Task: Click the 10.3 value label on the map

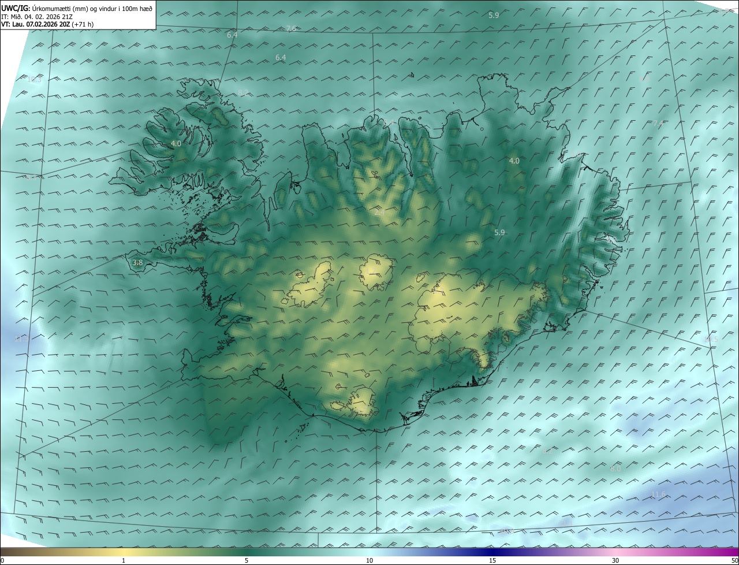Action: point(34,79)
